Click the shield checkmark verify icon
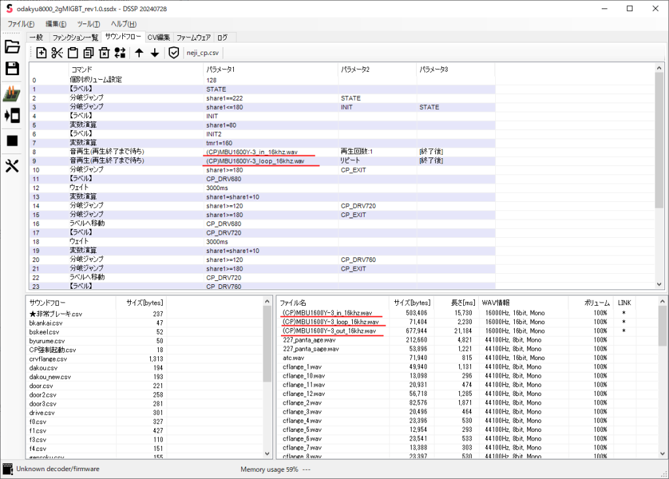Image resolution: width=669 pixels, height=479 pixels. pos(173,53)
